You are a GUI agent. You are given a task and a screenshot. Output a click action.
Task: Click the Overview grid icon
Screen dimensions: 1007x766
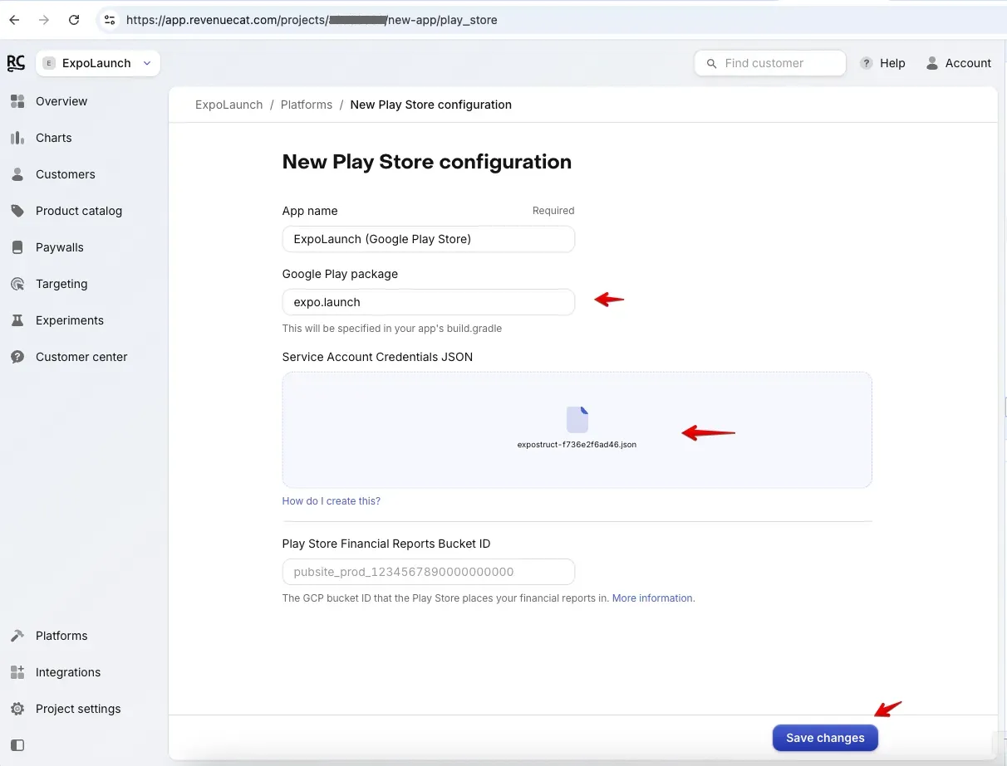17,101
